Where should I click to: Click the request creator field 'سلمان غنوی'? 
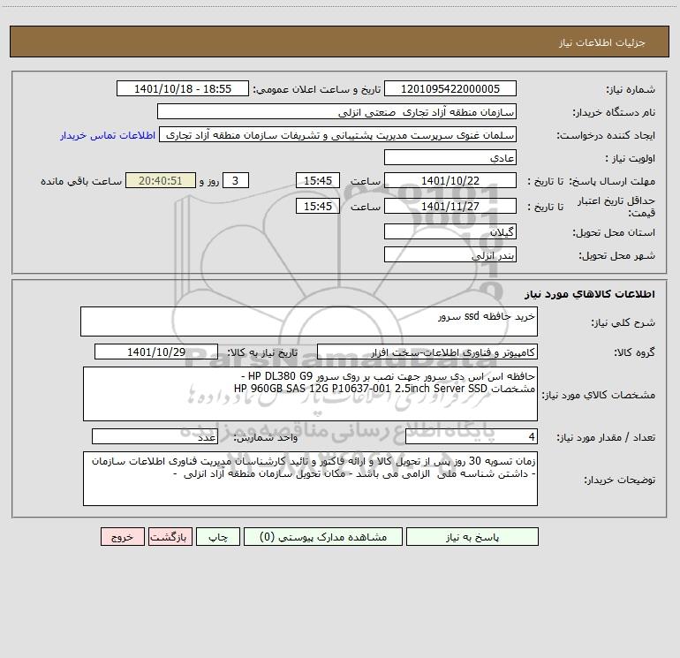pyautogui.click(x=338, y=134)
